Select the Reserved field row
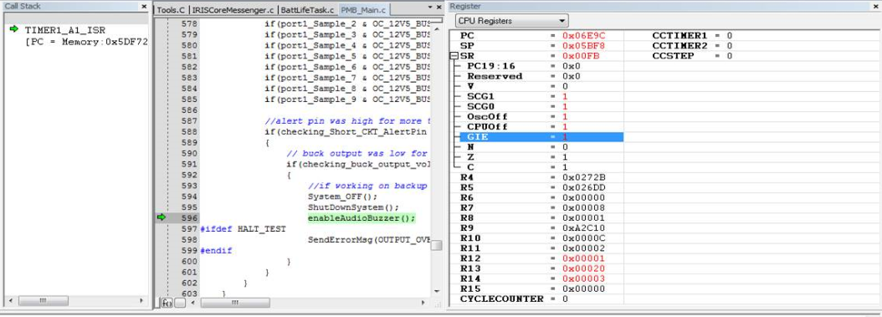This screenshot has width=882, height=317. click(541, 76)
